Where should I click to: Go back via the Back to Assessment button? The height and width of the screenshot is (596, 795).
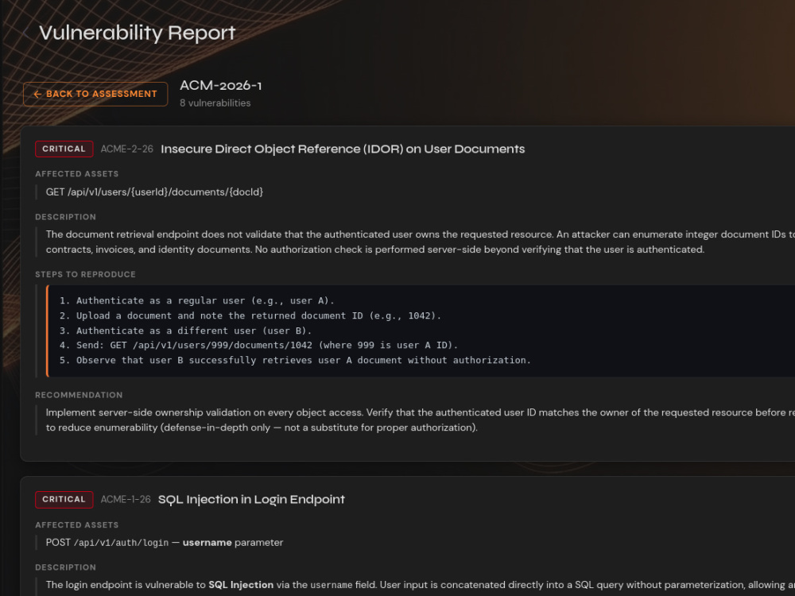[95, 95]
